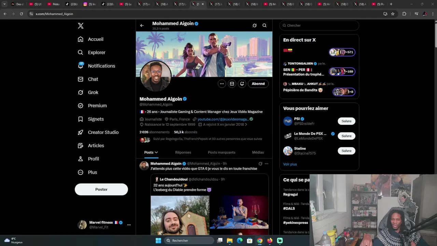Open the Chrome extensions puzzle icon

pyautogui.click(x=404, y=14)
